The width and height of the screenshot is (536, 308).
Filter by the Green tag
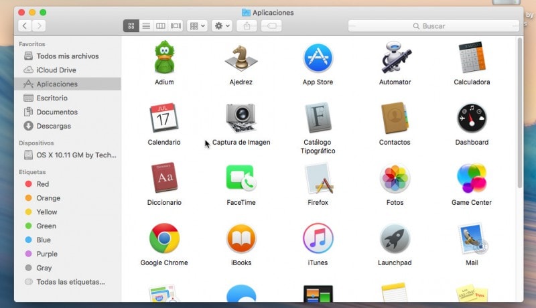click(68, 226)
